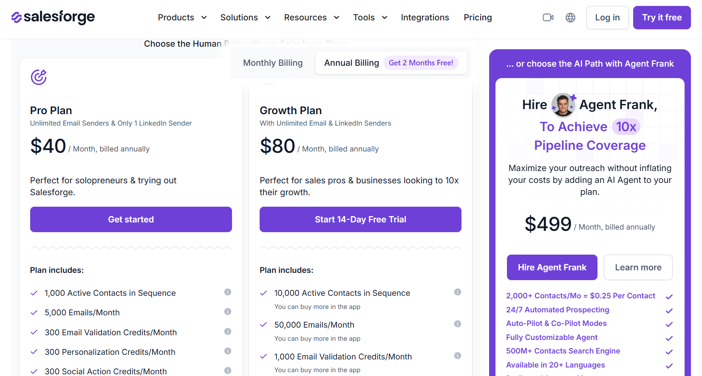Click the $499 price text
The image size is (702, 376).
[548, 224]
